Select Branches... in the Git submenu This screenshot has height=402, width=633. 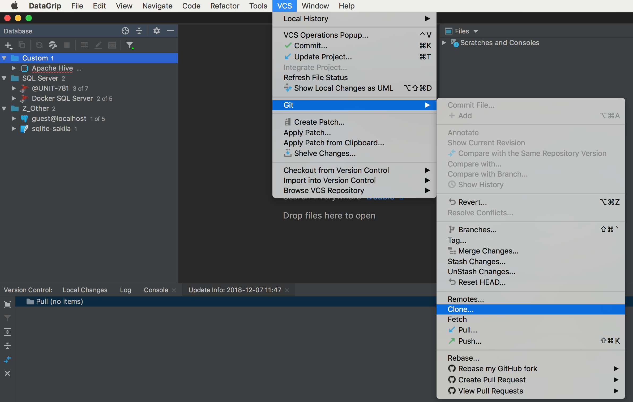pos(531,230)
